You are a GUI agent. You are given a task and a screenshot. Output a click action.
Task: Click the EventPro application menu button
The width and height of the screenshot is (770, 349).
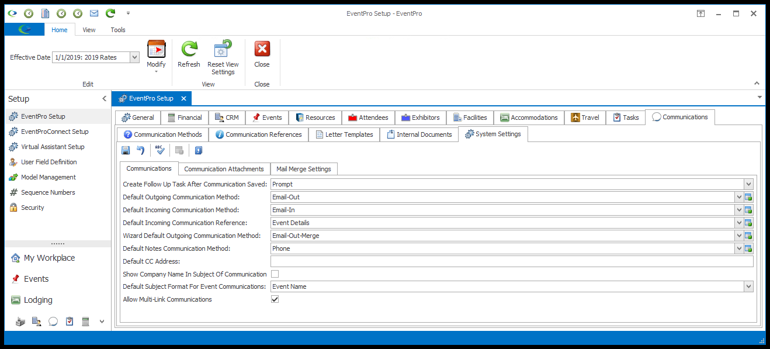coord(25,30)
